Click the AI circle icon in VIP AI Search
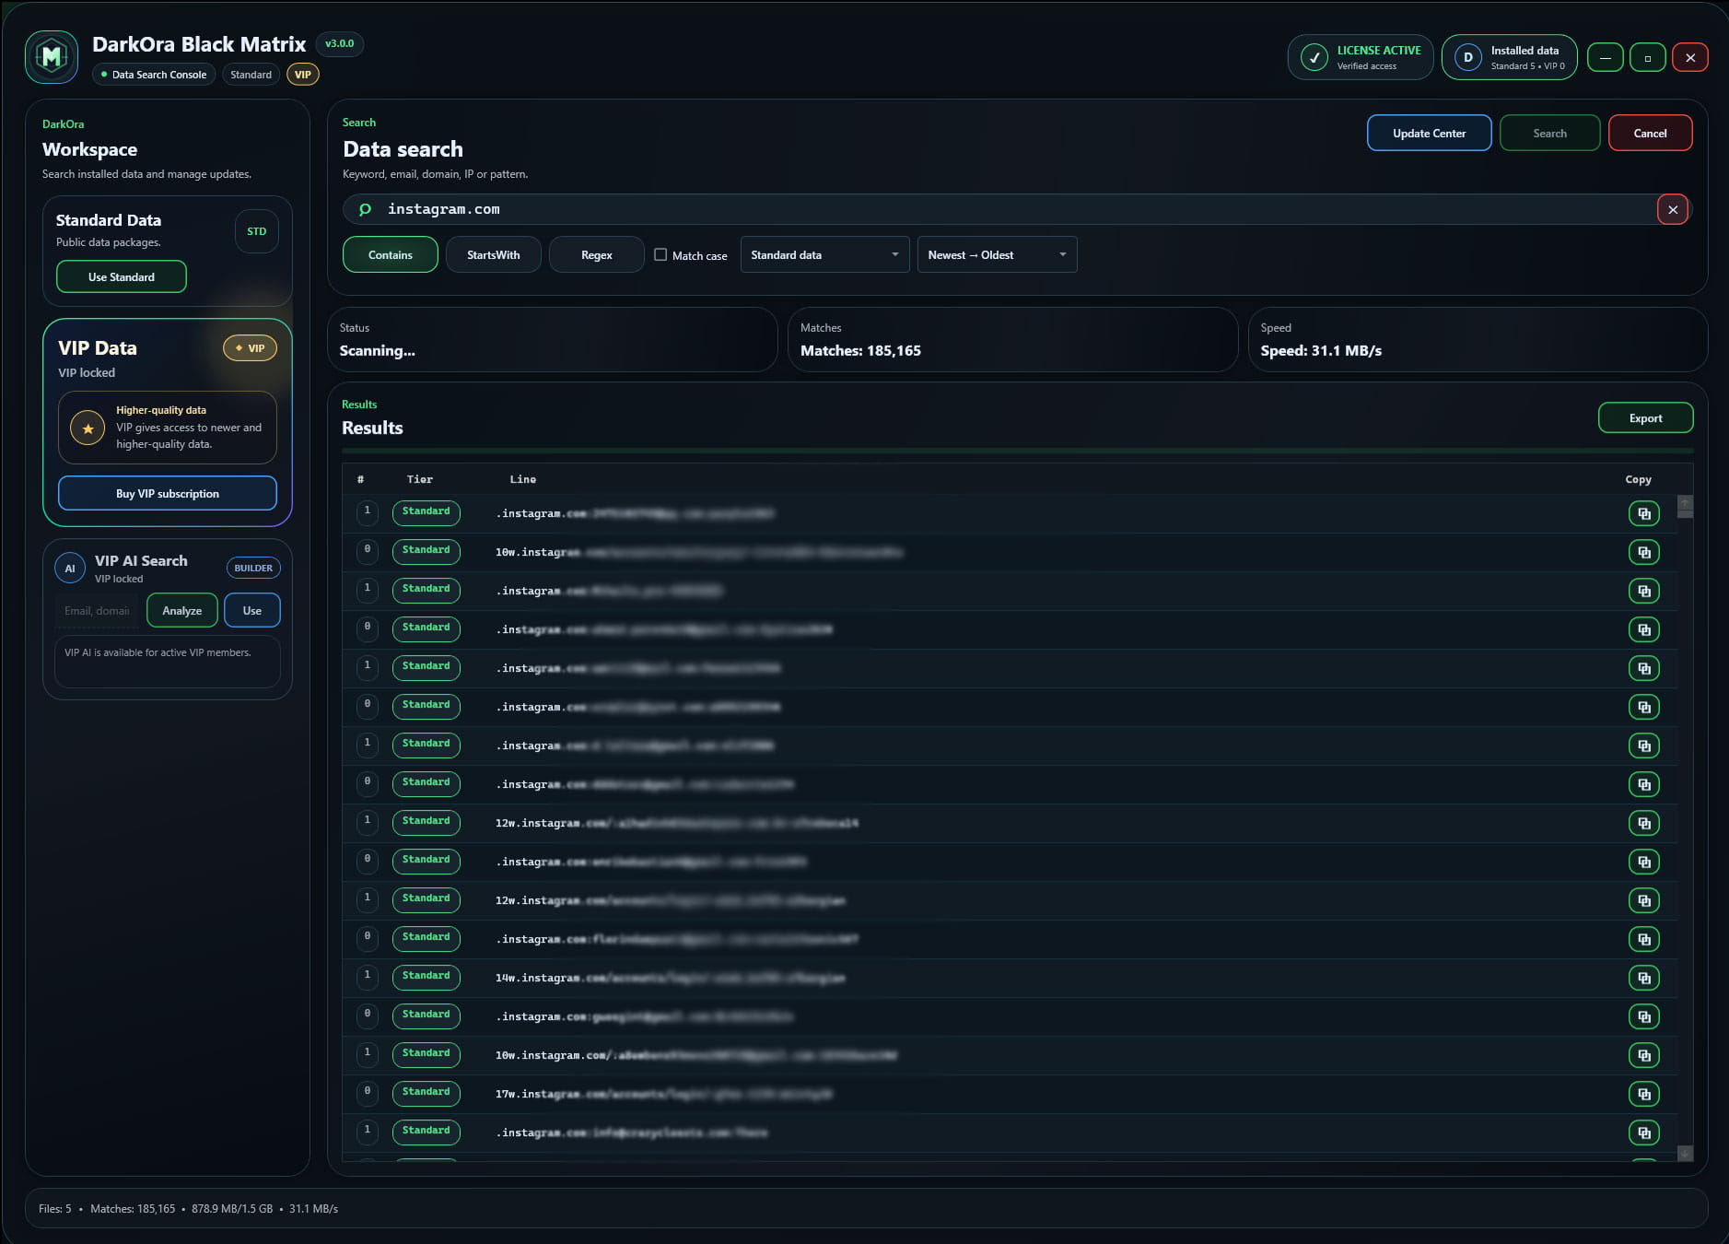 [70, 569]
